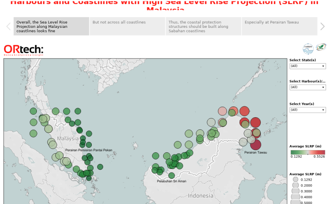Select the dark red circle above Perairan Tawau label
The width and height of the screenshot is (331, 204).
255,145
